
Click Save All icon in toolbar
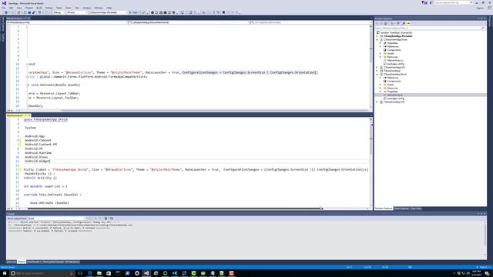click(33, 12)
